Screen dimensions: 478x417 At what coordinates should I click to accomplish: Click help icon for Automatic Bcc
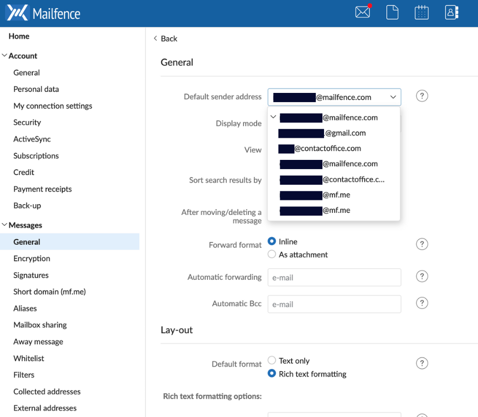422,303
